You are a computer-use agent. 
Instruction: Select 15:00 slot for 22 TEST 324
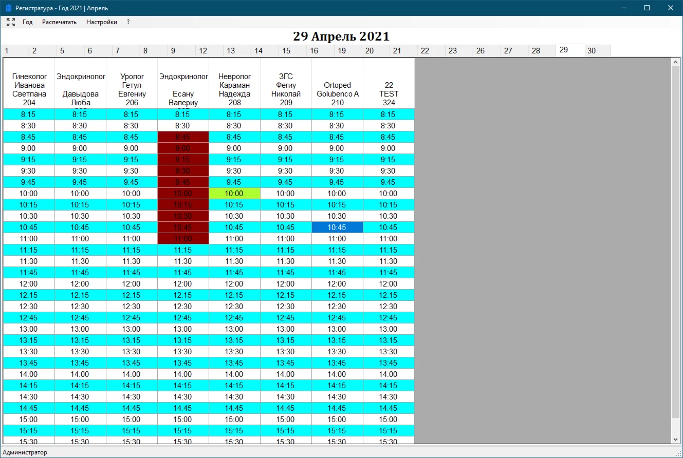389,419
